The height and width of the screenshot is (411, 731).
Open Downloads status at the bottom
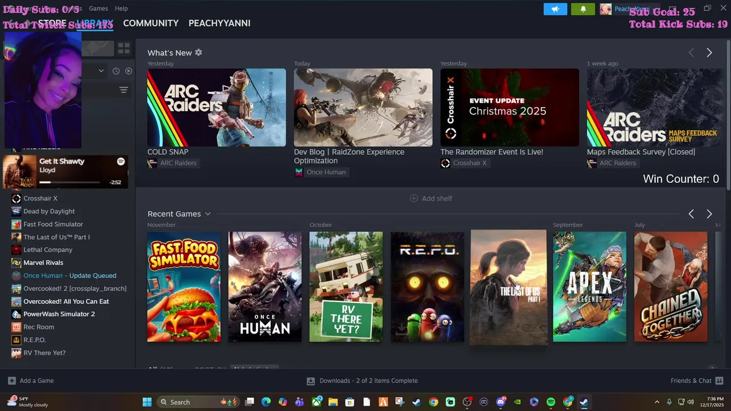pyautogui.click(x=362, y=381)
